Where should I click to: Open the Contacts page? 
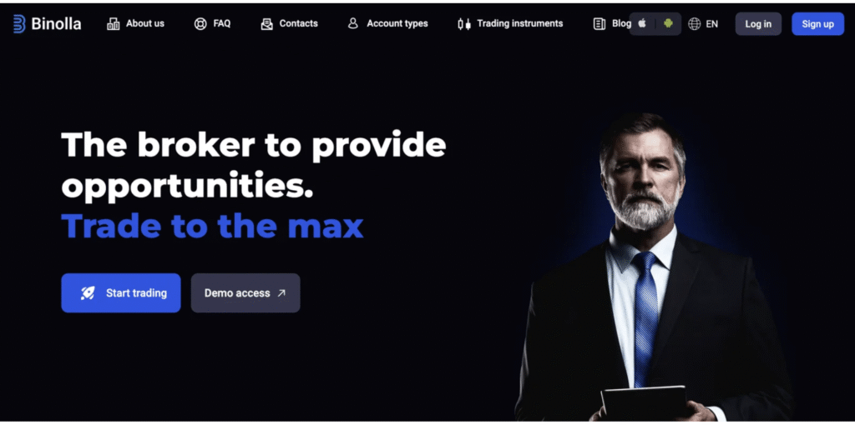(x=298, y=23)
